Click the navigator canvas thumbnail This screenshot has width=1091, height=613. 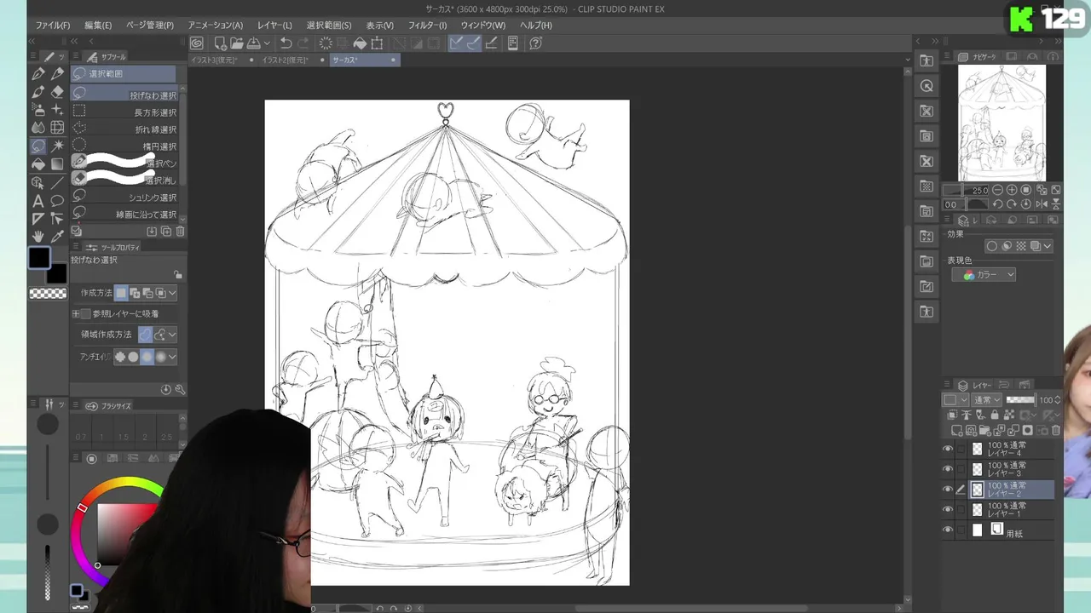tap(1002, 123)
